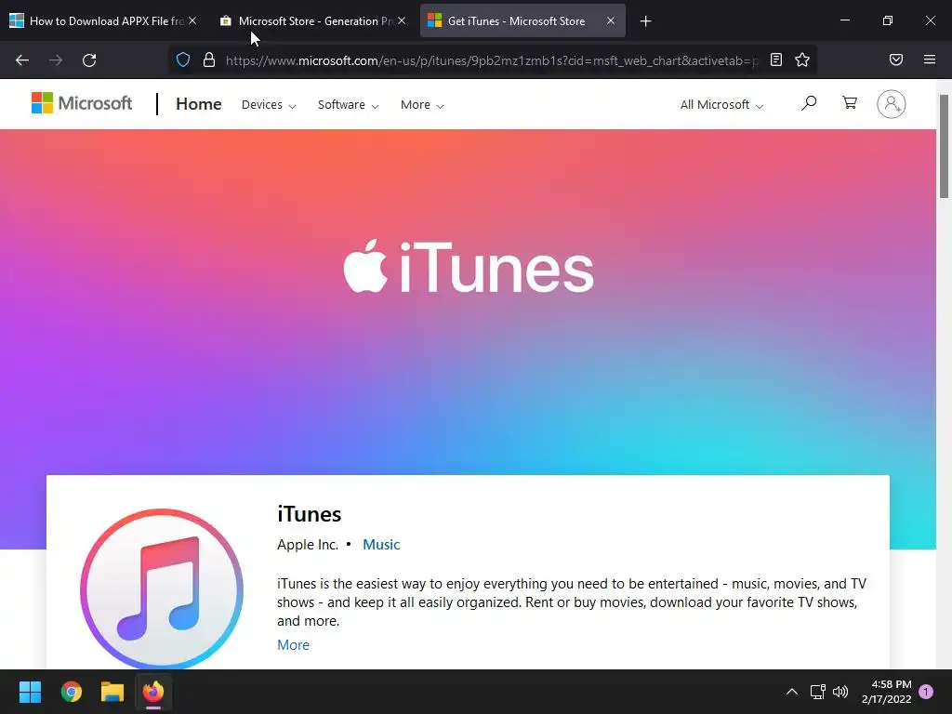Screen dimensions: 952x714
Task: Open volume control tray icon
Action: [840, 692]
